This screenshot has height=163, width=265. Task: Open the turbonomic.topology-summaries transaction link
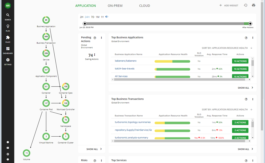[x=133, y=122]
